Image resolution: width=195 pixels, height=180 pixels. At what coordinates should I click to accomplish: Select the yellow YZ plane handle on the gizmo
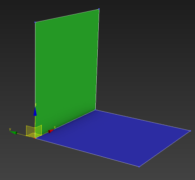pyautogui.click(x=30, y=131)
